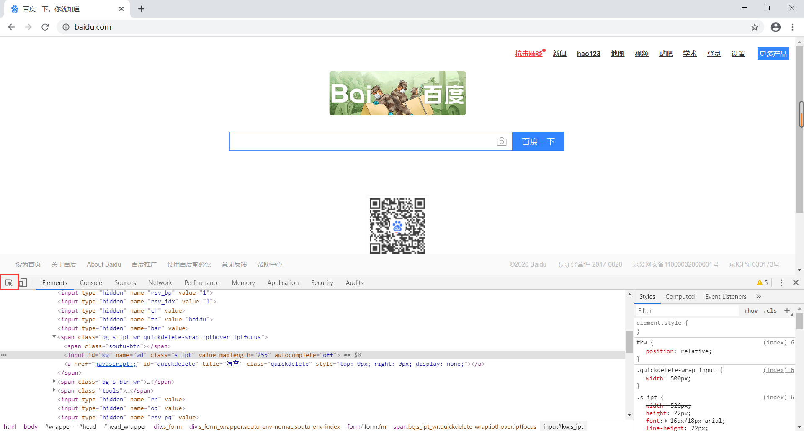The height and width of the screenshot is (431, 804).
Task: Open the Console tab
Action: point(91,283)
